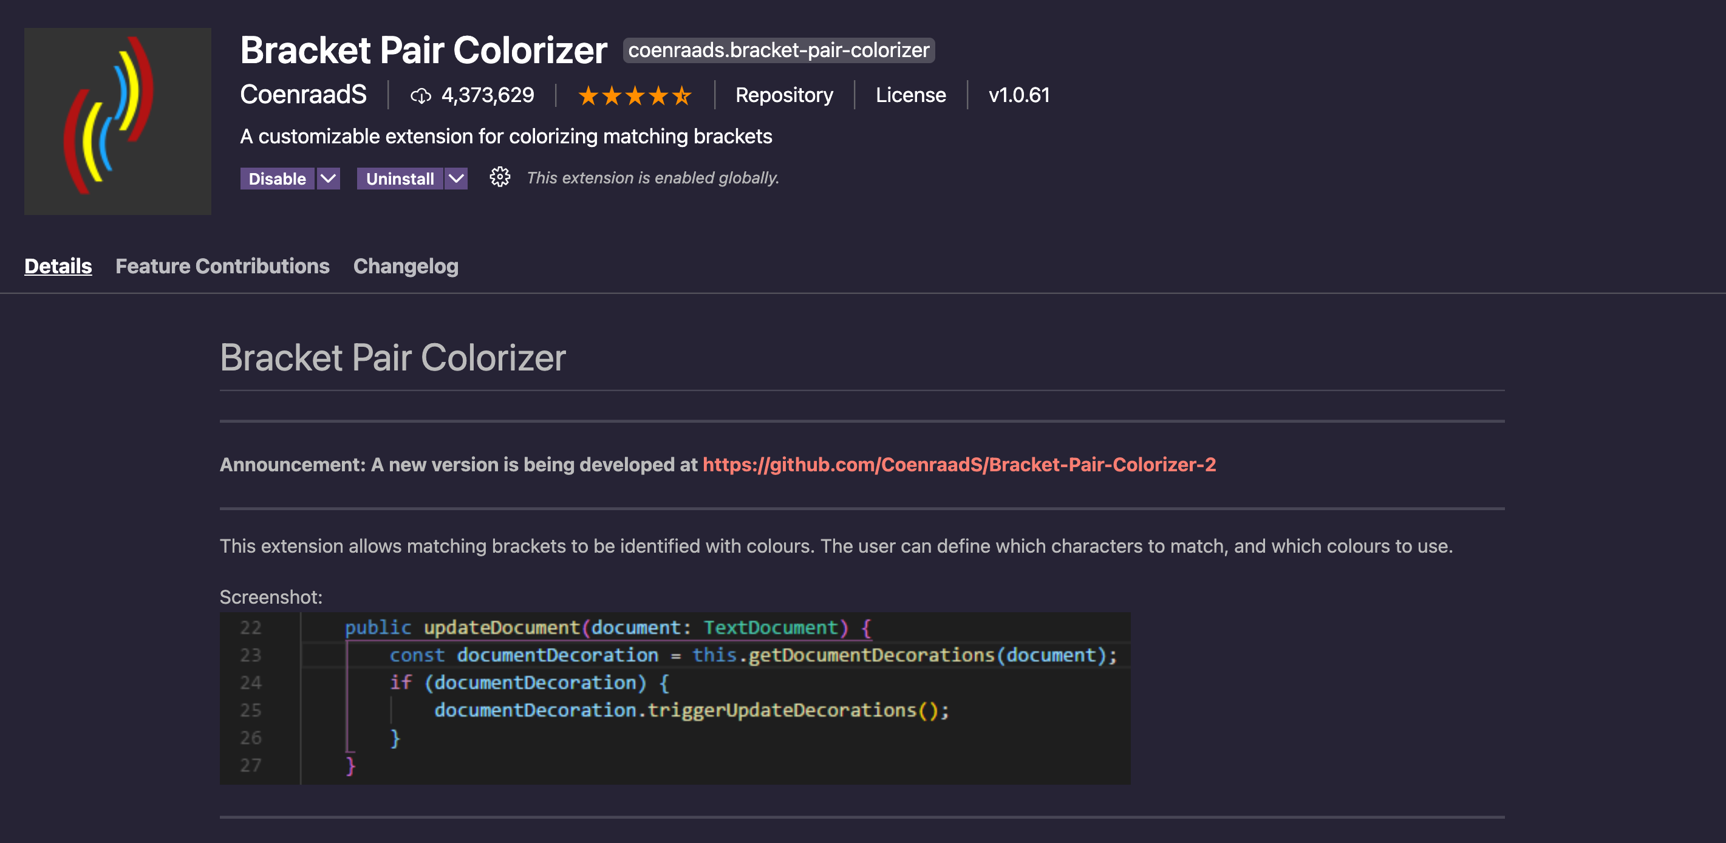Open the extension settings gear icon
This screenshot has height=843, width=1726.
[499, 177]
